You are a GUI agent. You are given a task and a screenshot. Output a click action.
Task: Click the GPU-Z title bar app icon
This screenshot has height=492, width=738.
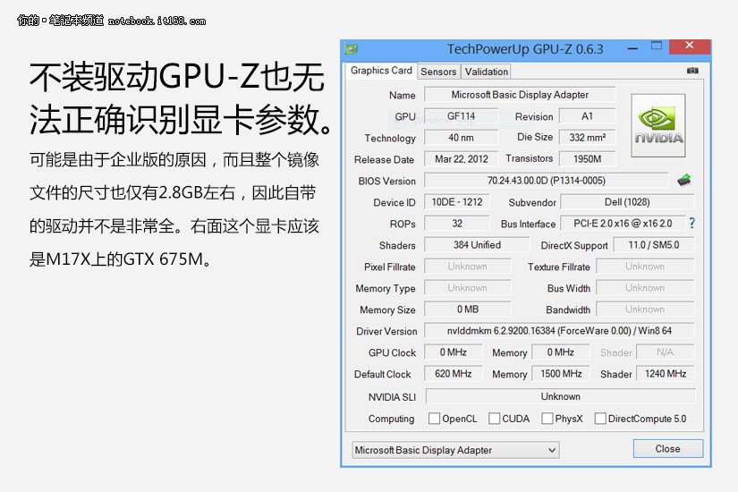pos(352,49)
